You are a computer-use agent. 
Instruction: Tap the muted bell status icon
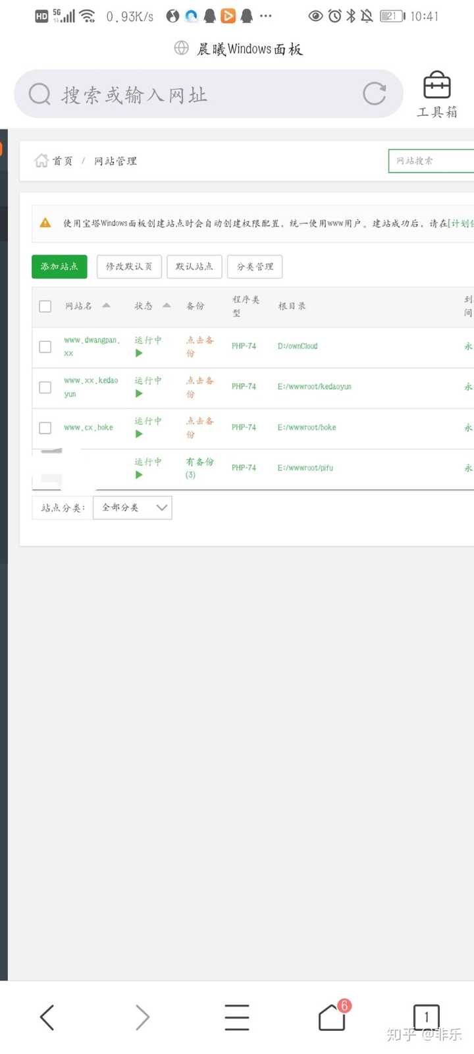(367, 16)
